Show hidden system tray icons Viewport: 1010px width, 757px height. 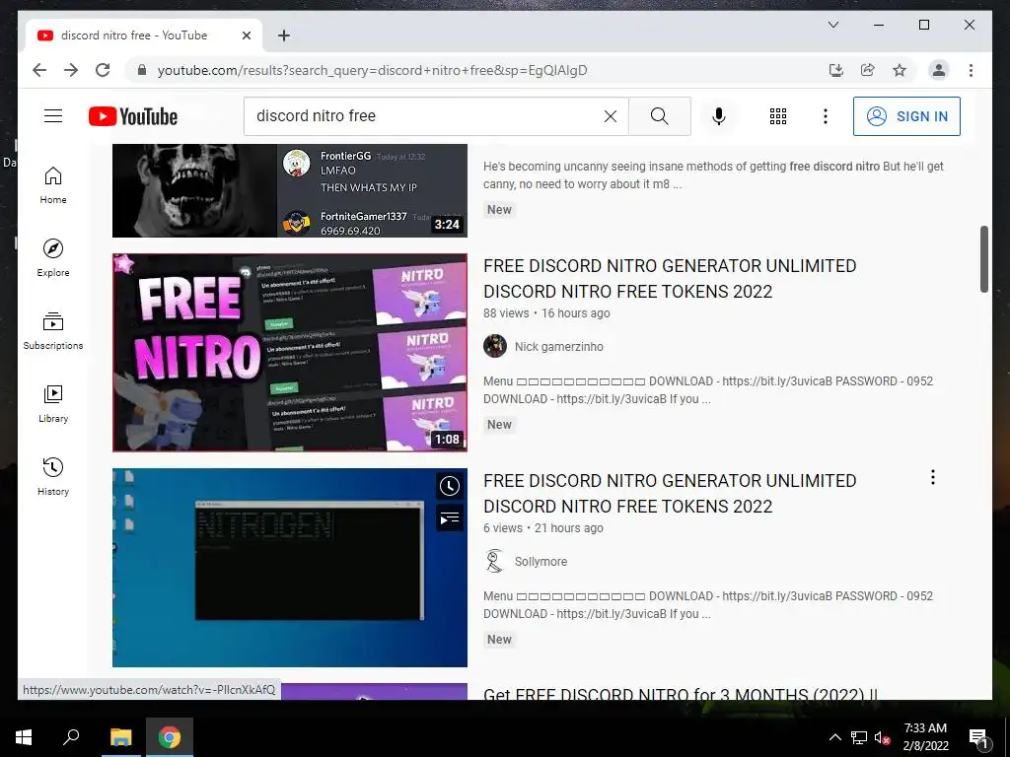(x=834, y=737)
